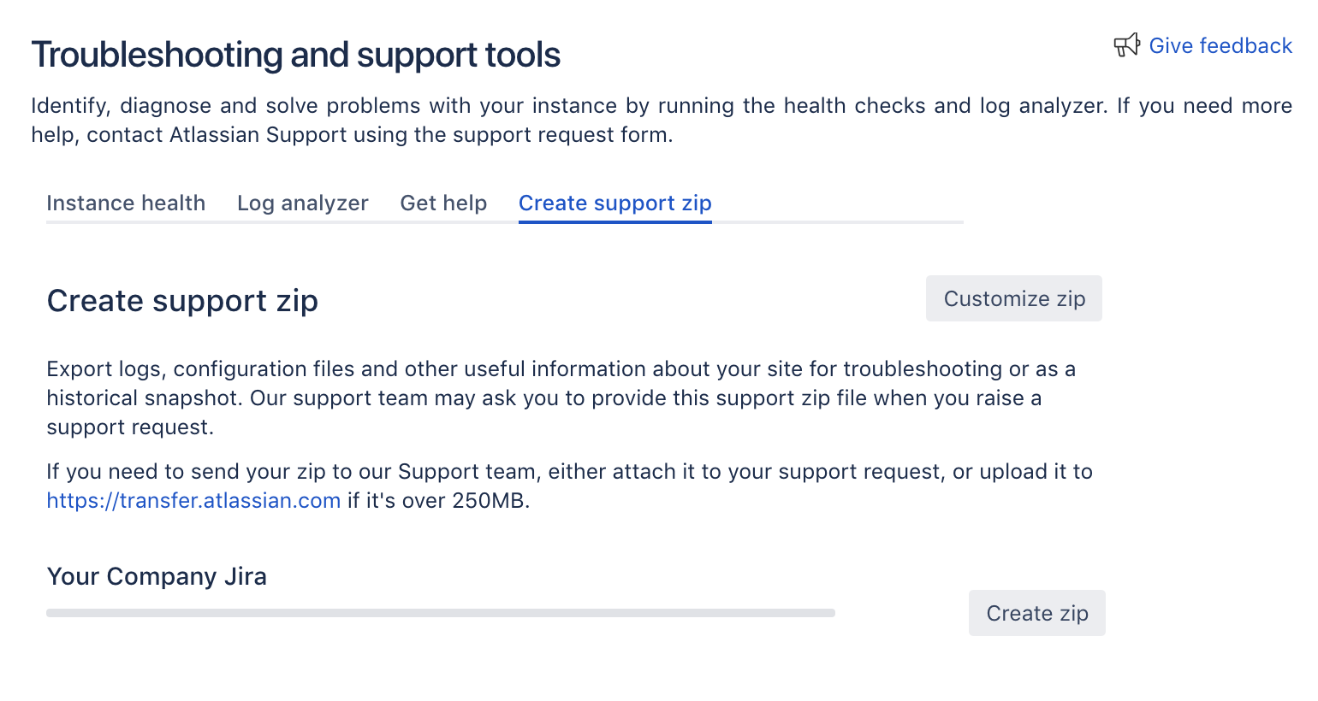Click the Your Company Jira progress bar
The image size is (1318, 701).
(x=440, y=613)
